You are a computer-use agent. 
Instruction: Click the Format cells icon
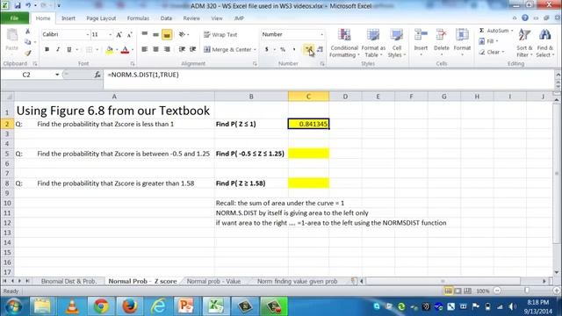(x=462, y=35)
